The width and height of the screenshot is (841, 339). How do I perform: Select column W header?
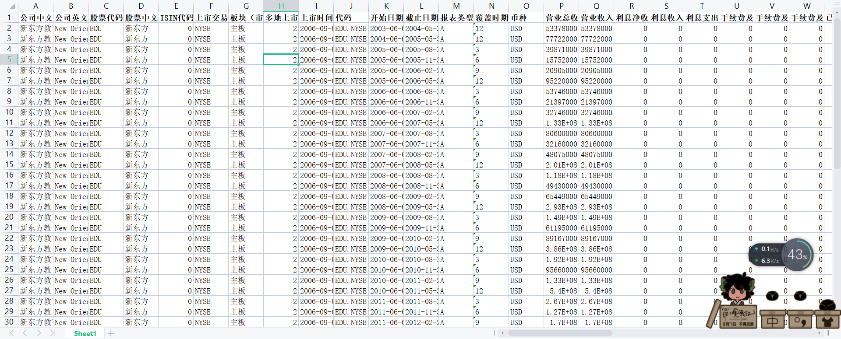(x=807, y=6)
